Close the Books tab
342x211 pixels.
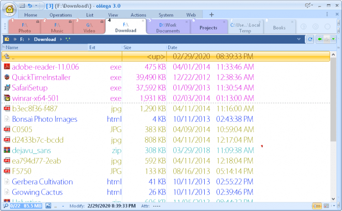(292, 22)
